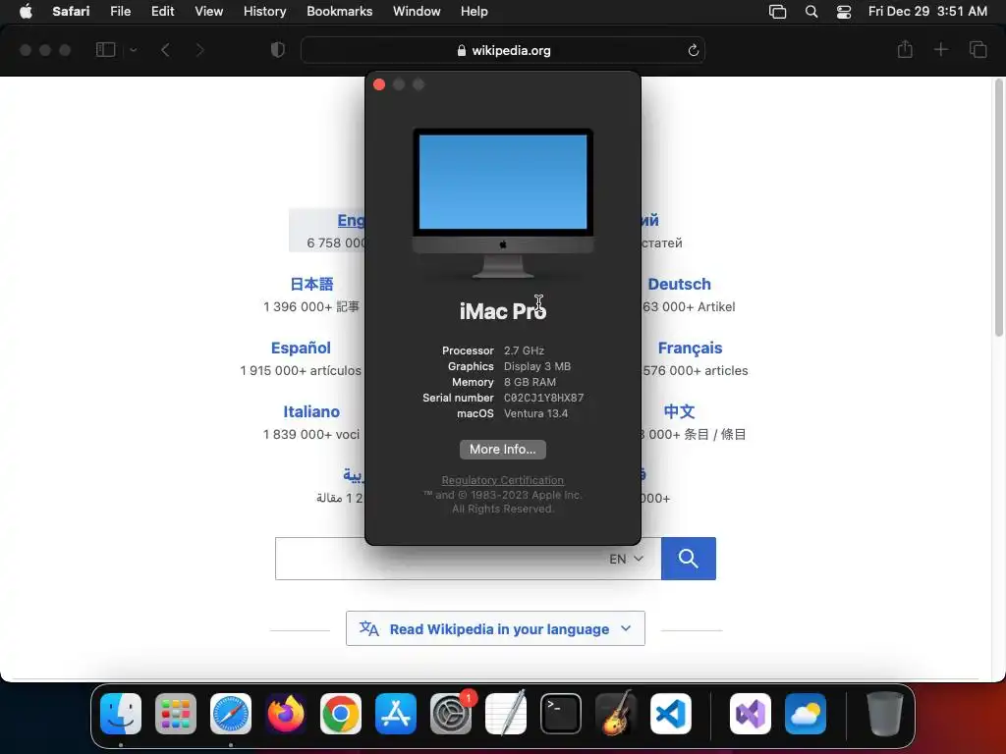The height and width of the screenshot is (754, 1006).
Task: Open Control Center in menu bar
Action: (844, 12)
